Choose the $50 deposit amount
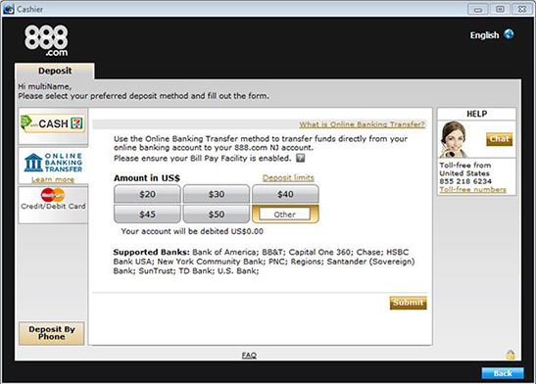 (217, 215)
